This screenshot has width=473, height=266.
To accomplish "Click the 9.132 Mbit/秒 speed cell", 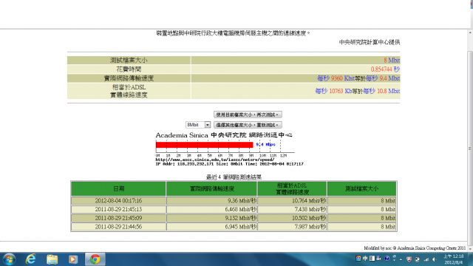I will pyautogui.click(x=212, y=218).
